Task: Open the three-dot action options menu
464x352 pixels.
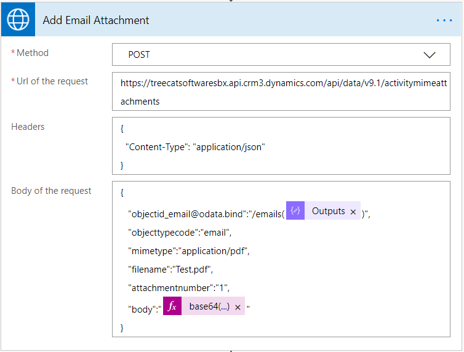Action: point(444,20)
